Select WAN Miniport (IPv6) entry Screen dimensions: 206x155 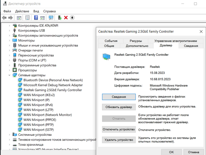(x=38, y=105)
